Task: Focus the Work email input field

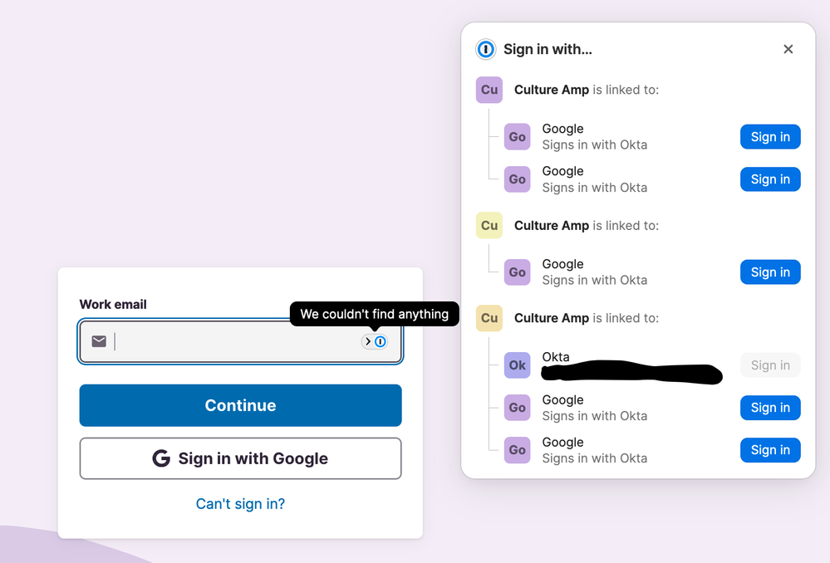Action: tap(240, 341)
